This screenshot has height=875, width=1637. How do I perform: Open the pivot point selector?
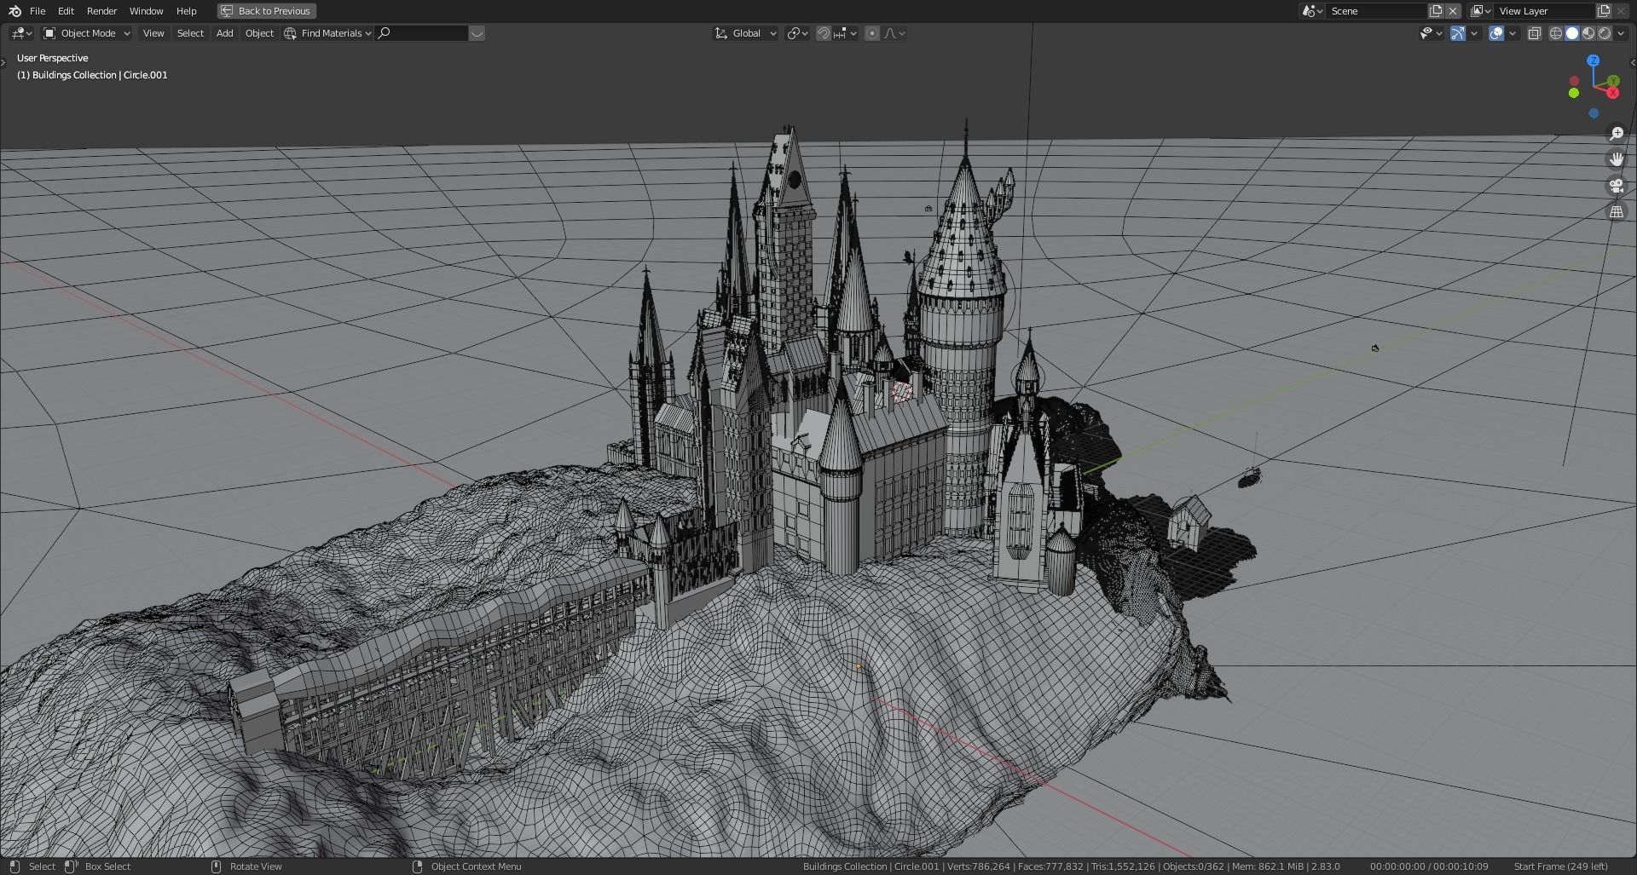[x=797, y=33]
